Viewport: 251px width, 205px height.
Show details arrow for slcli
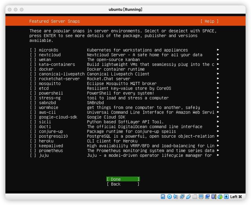(x=218, y=122)
